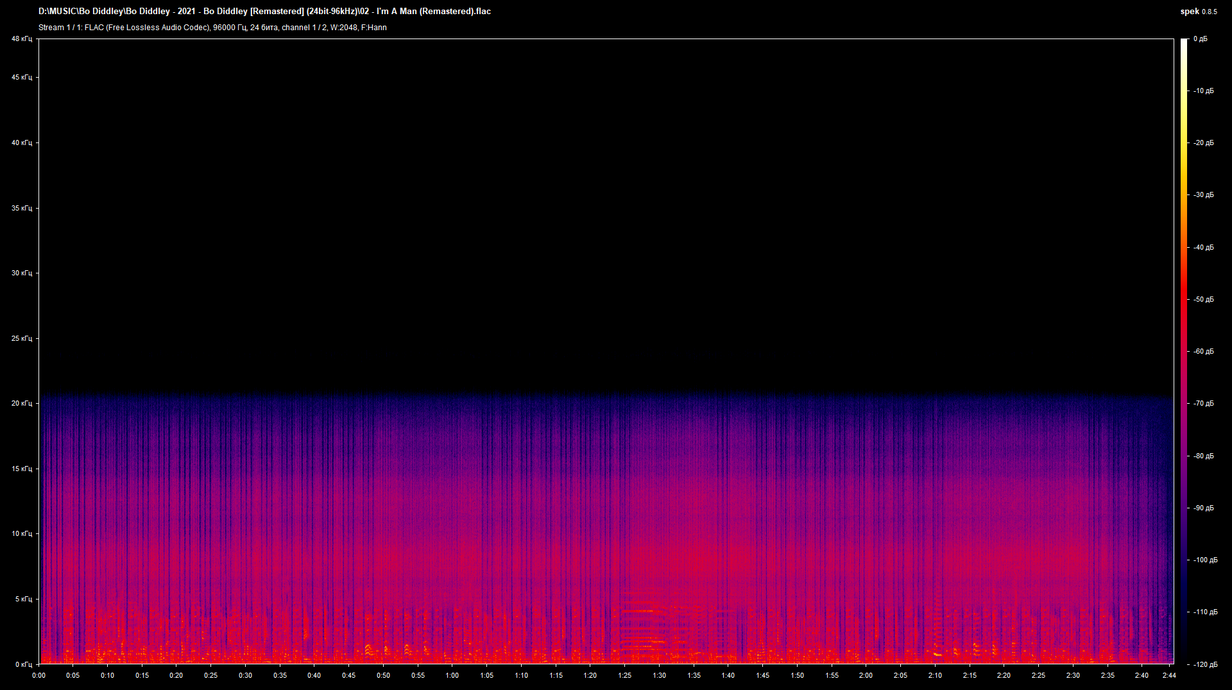The width and height of the screenshot is (1232, 690).
Task: Click the 0:30 time axis marker
Action: point(246,675)
